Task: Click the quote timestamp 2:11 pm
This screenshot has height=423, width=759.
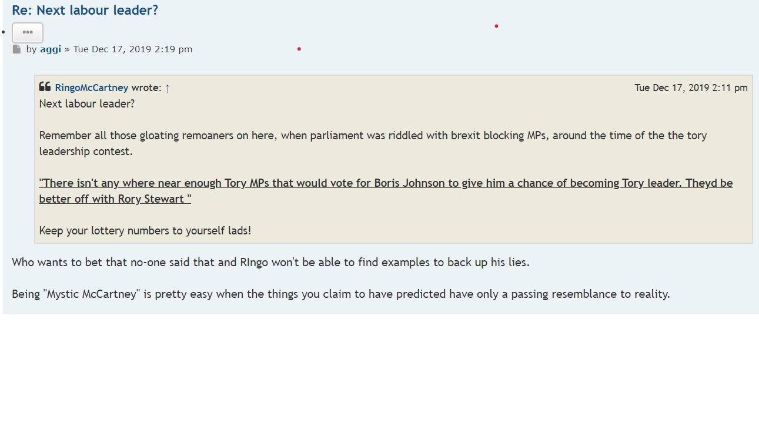Action: (691, 88)
